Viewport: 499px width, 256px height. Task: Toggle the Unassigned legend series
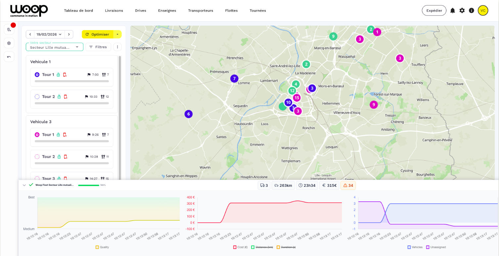437,247
